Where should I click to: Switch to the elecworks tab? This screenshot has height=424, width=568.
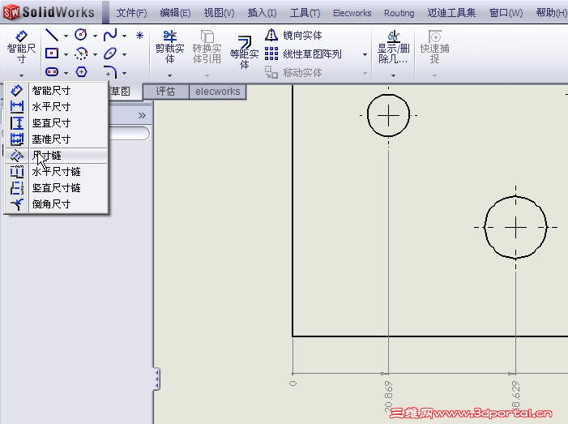point(218,92)
